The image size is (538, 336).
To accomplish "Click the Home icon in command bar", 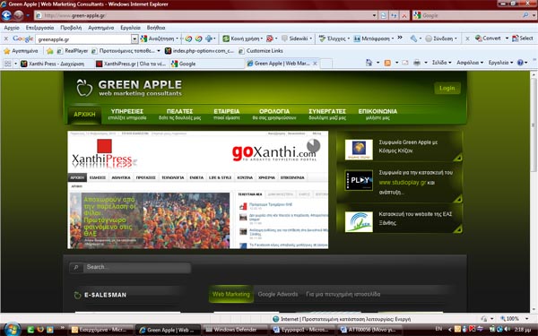I will point(369,63).
